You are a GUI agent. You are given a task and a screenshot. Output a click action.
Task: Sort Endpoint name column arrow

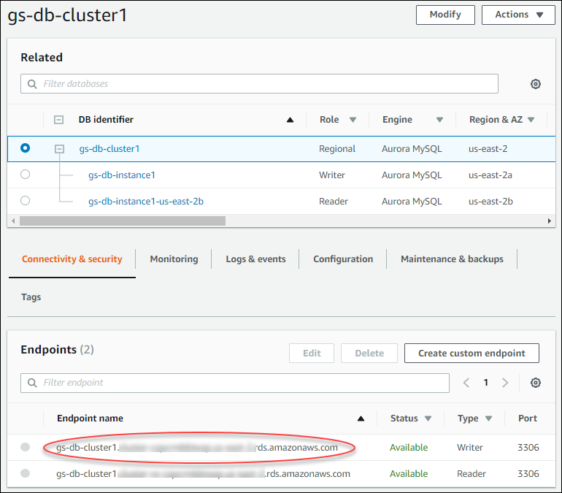[x=361, y=419]
